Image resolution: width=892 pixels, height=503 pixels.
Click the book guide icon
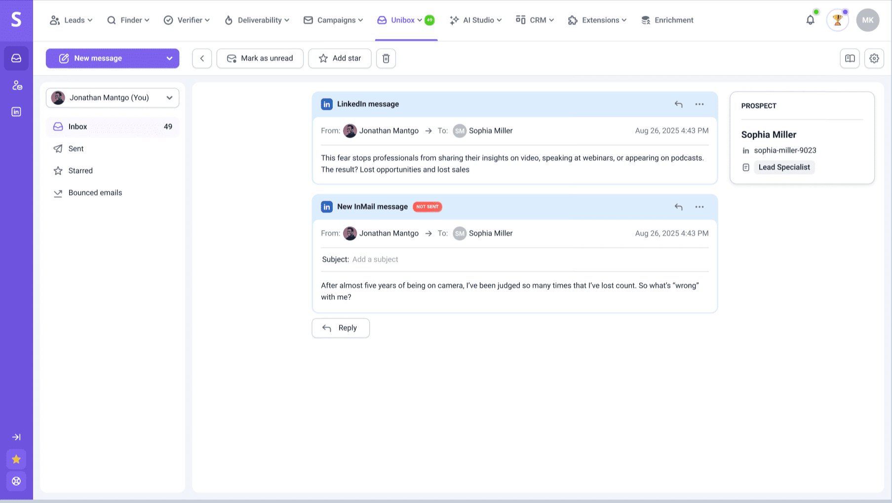(x=850, y=58)
